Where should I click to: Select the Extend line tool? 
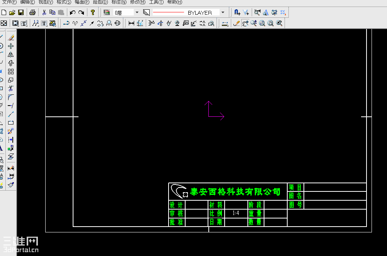click(x=11, y=106)
